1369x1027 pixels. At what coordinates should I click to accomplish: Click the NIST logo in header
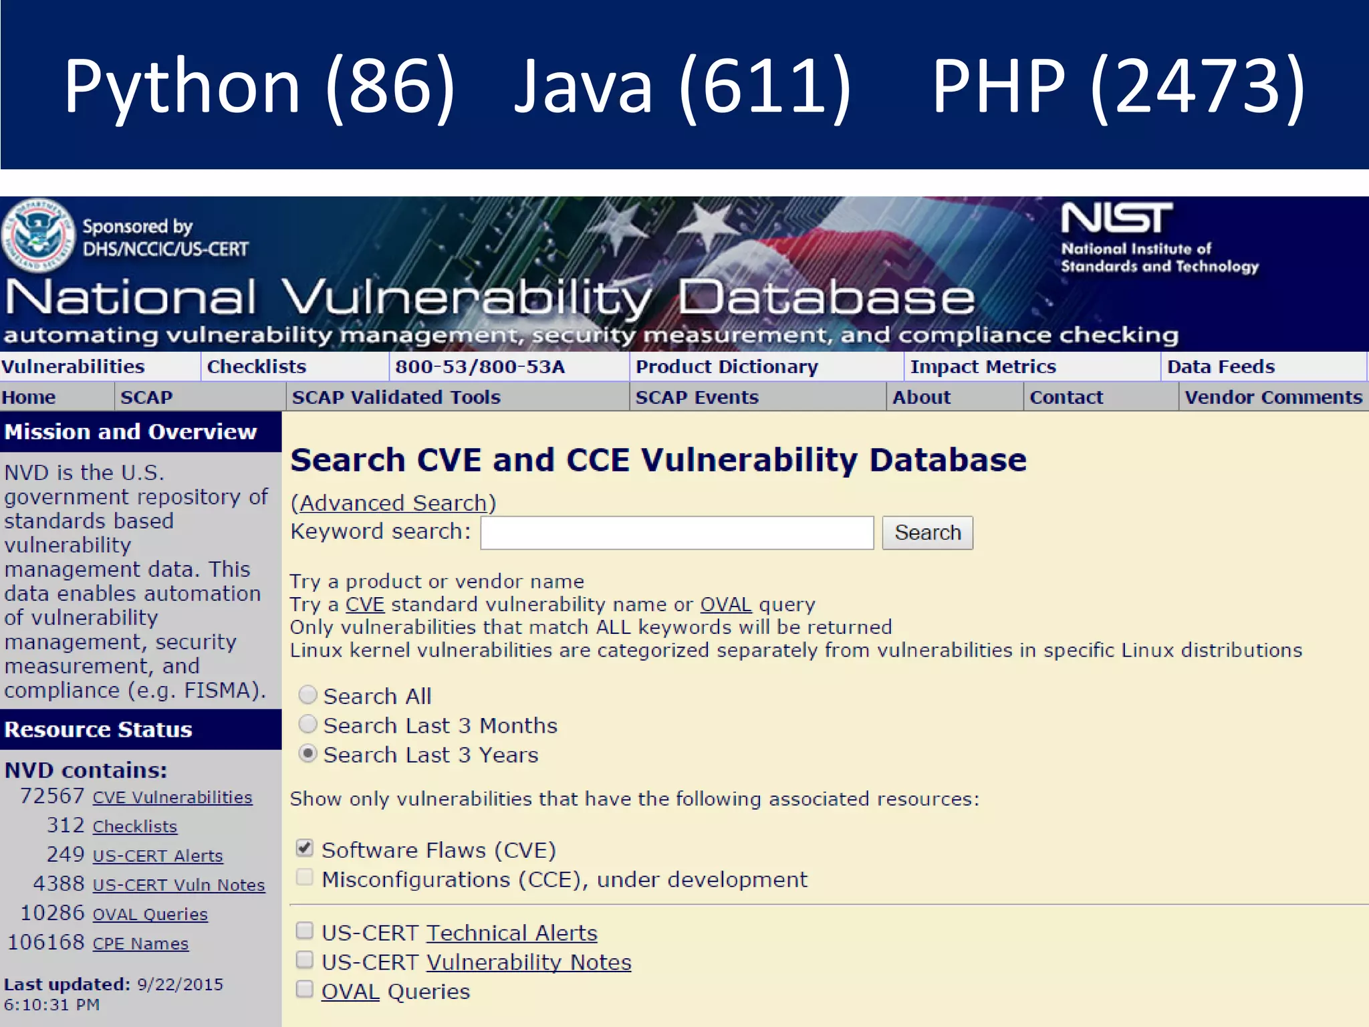point(1116,219)
